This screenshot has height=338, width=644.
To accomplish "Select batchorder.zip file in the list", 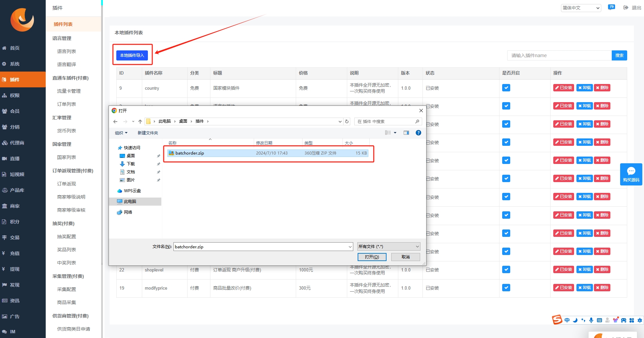I will tap(268, 153).
